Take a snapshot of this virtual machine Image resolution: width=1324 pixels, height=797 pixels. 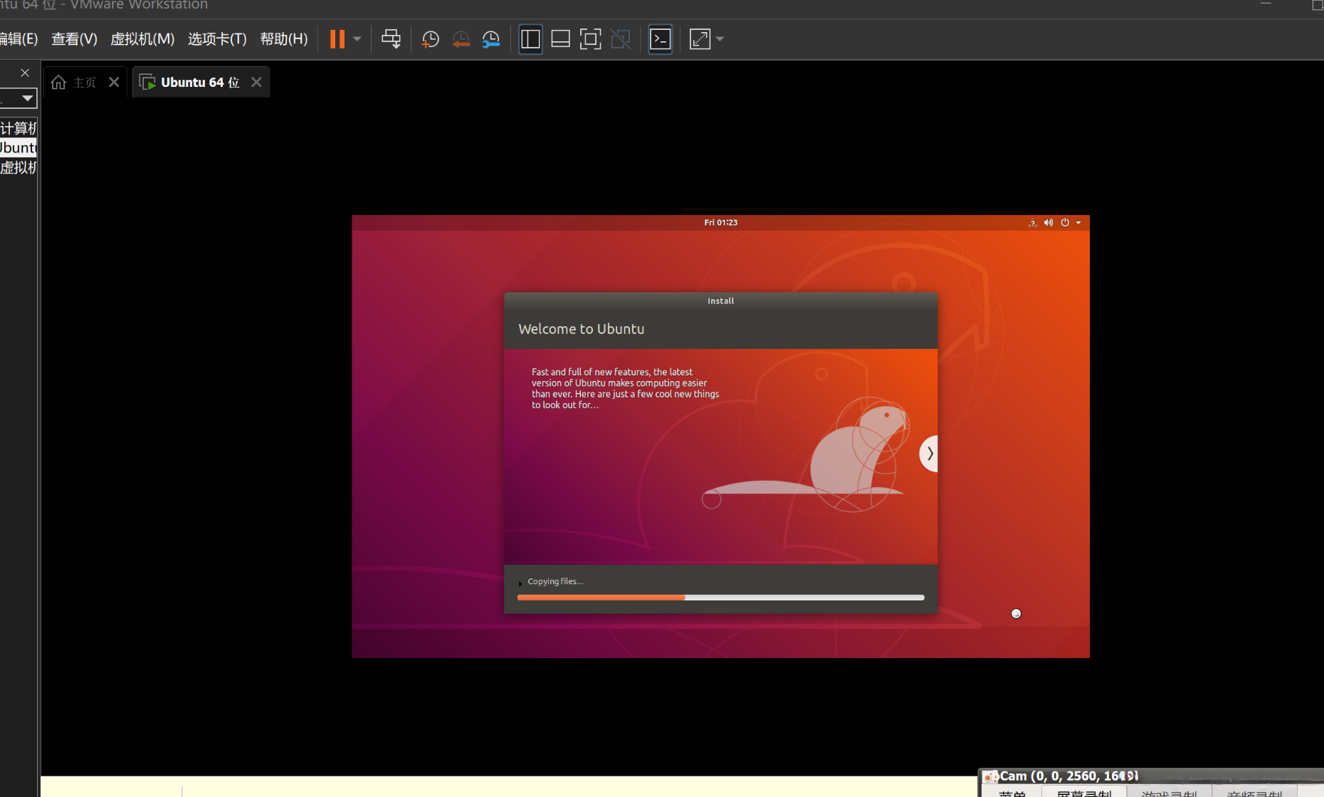pyautogui.click(x=430, y=39)
